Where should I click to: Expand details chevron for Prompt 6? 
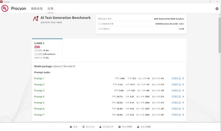[183, 109]
